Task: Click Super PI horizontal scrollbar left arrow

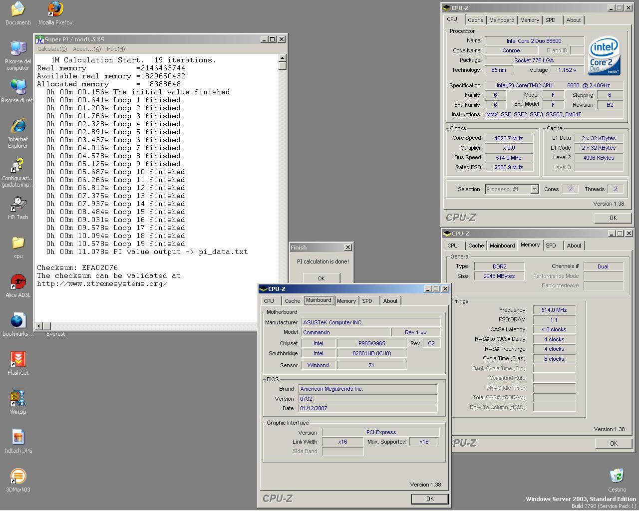Action: click(39, 326)
